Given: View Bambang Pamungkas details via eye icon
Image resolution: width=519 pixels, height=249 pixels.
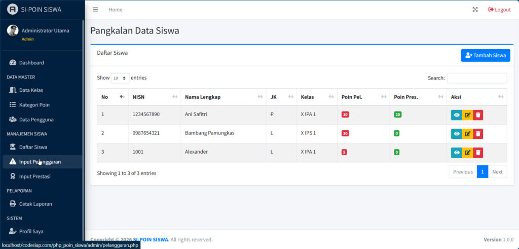Looking at the screenshot, I should tap(457, 134).
